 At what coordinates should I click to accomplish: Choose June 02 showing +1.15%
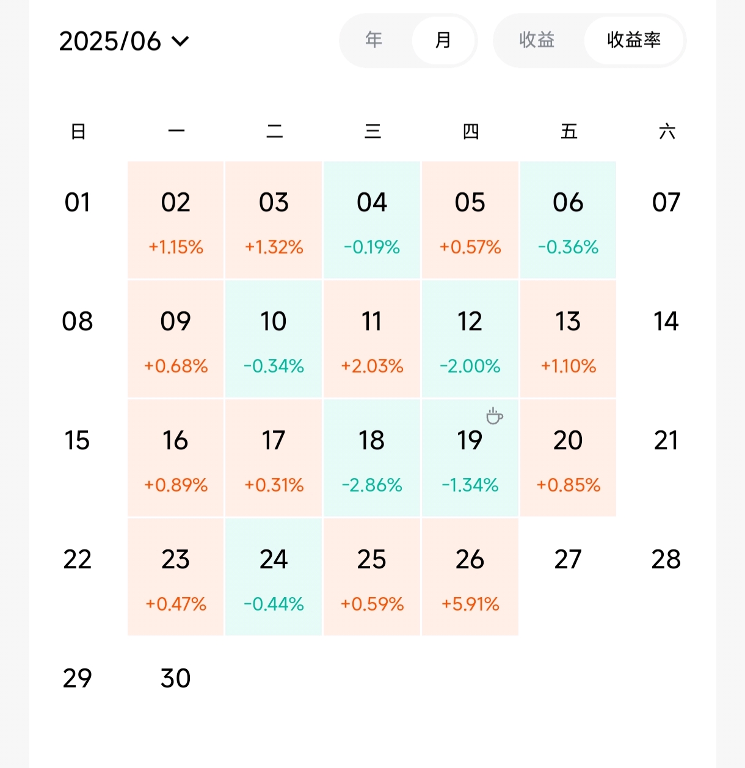pos(176,220)
